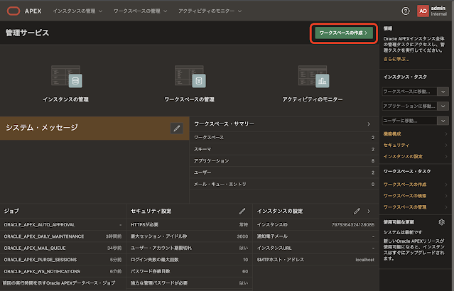Click the インスタンスID value row
The image size is (454, 291).
tap(315, 225)
